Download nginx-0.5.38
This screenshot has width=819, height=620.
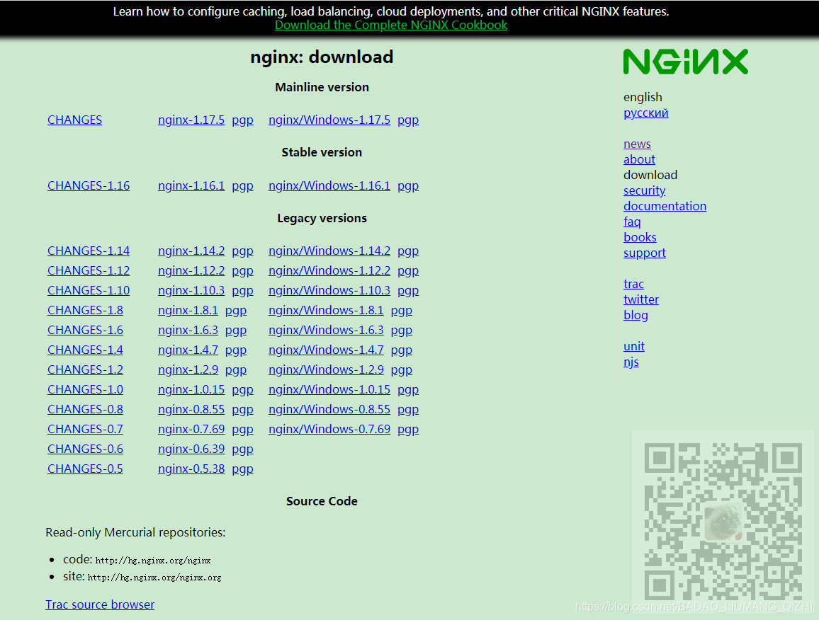coord(191,469)
